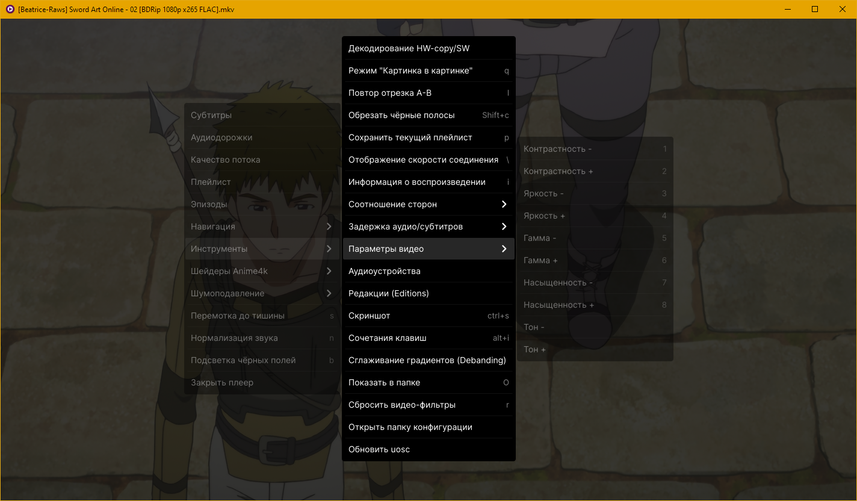This screenshot has height=501, width=857.
Task: Open the Параметры видео submenu chevron
Action: point(504,249)
